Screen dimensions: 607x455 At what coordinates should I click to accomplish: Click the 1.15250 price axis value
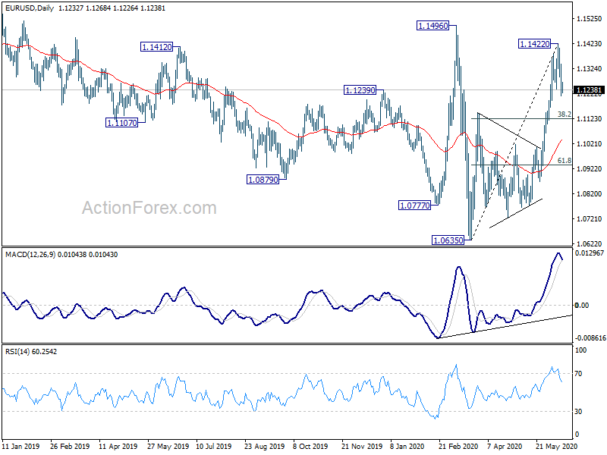click(x=590, y=18)
